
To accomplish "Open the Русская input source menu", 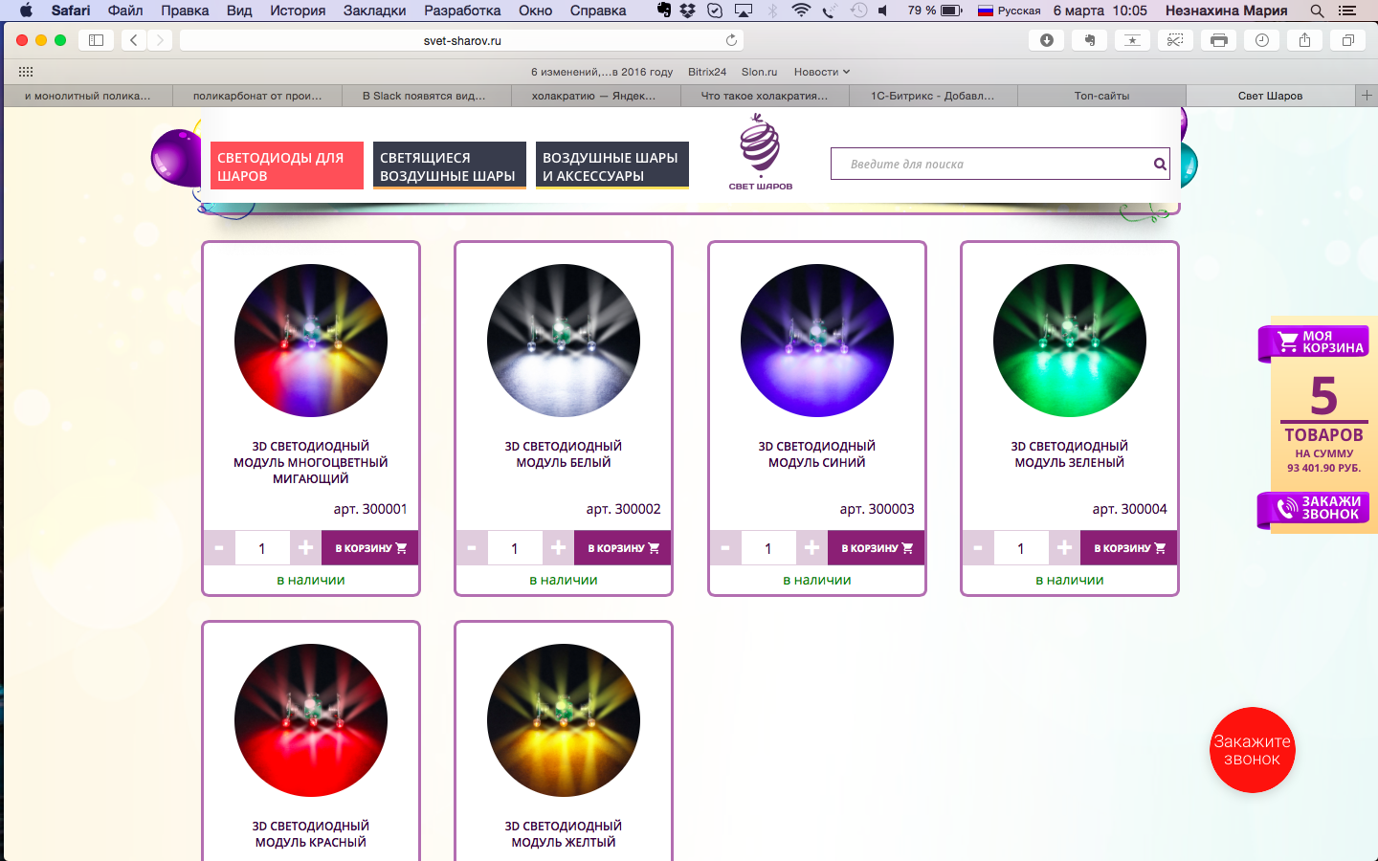I will 1010,11.
